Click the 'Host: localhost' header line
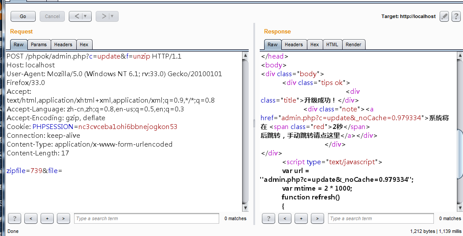This screenshot has width=463, height=236. [x=31, y=65]
